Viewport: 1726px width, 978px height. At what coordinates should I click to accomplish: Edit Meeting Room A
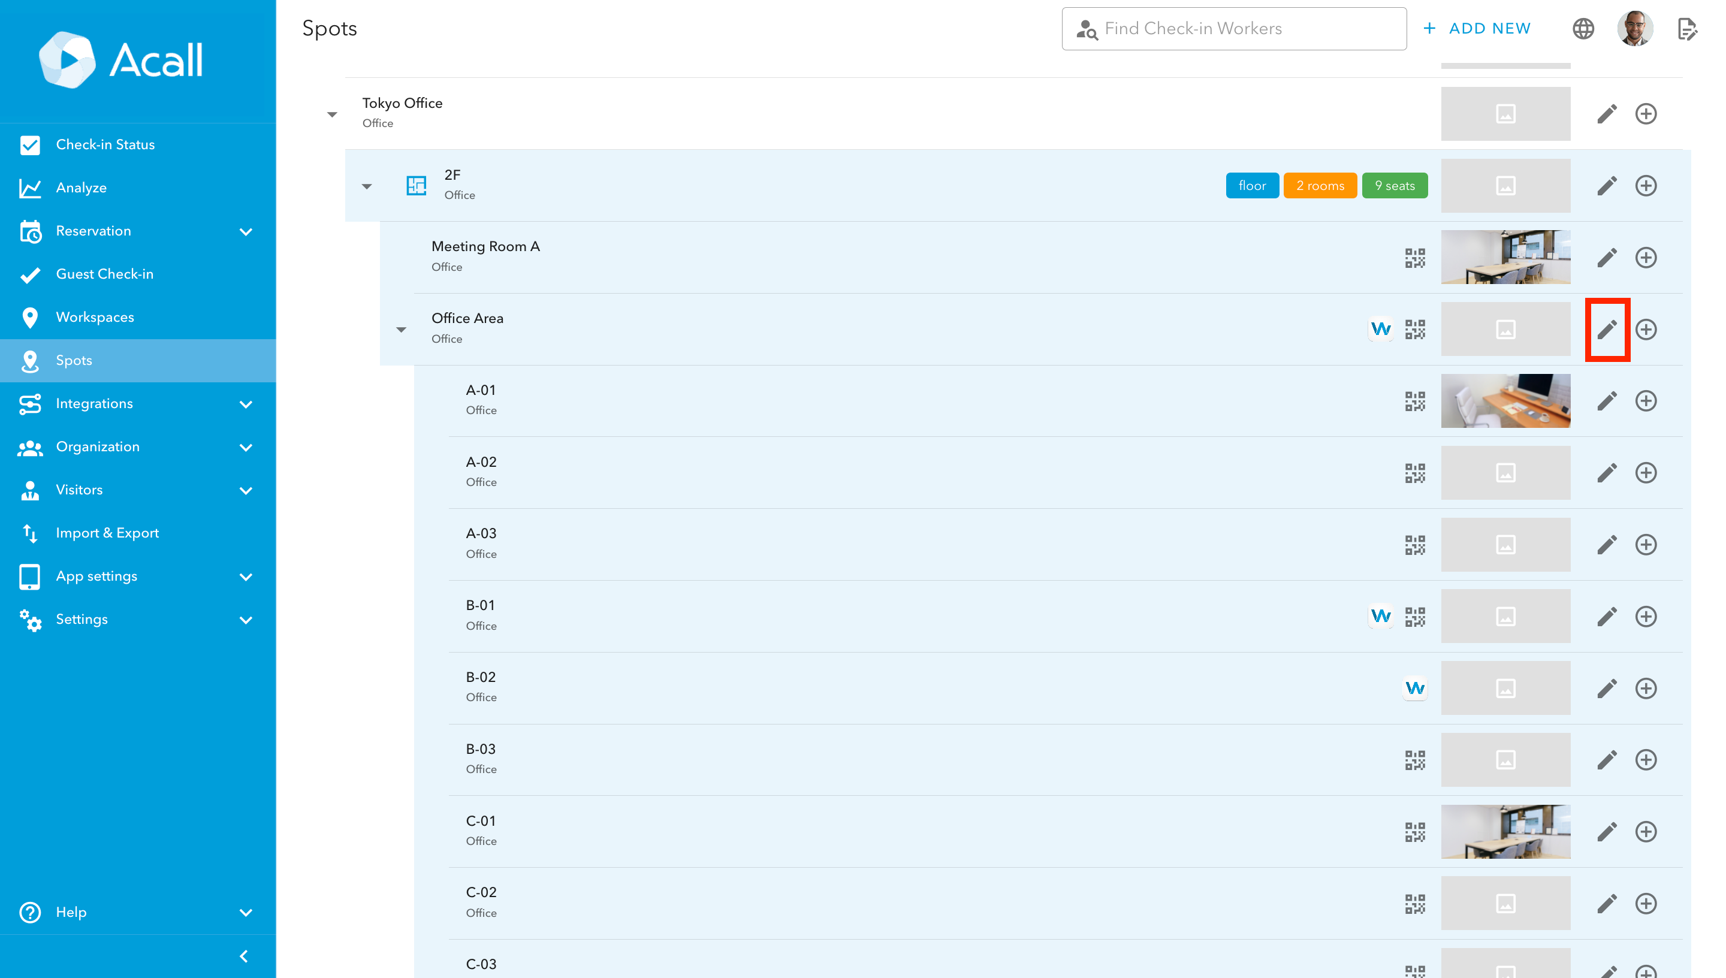[x=1607, y=257]
